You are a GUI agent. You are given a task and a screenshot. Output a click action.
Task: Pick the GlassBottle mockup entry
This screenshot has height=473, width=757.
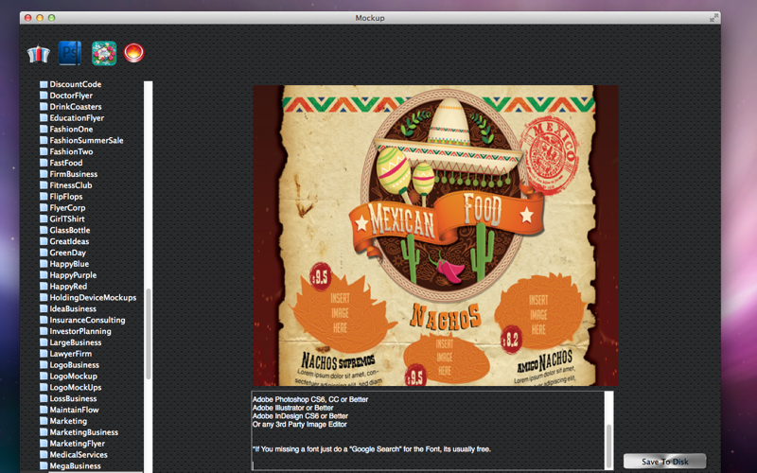point(69,230)
